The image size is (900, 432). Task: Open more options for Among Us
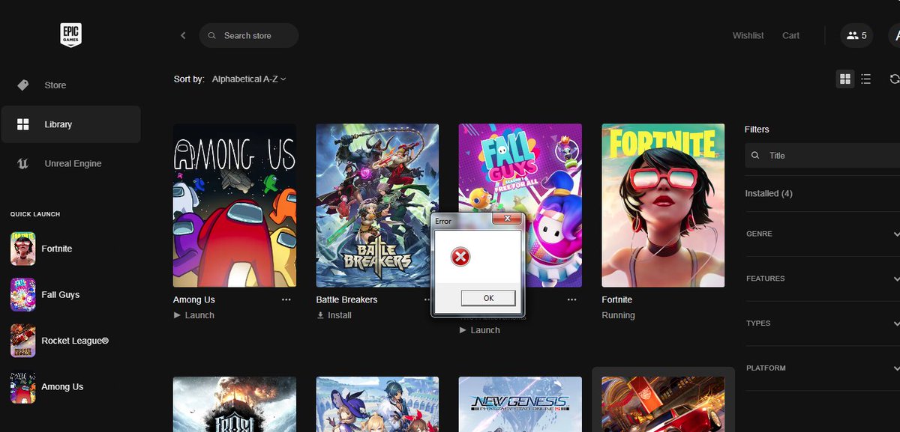click(286, 299)
